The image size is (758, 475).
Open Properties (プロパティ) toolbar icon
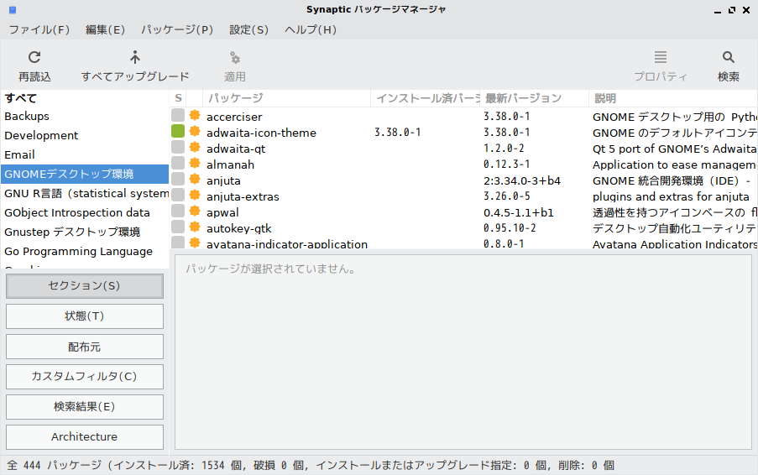tap(661, 57)
